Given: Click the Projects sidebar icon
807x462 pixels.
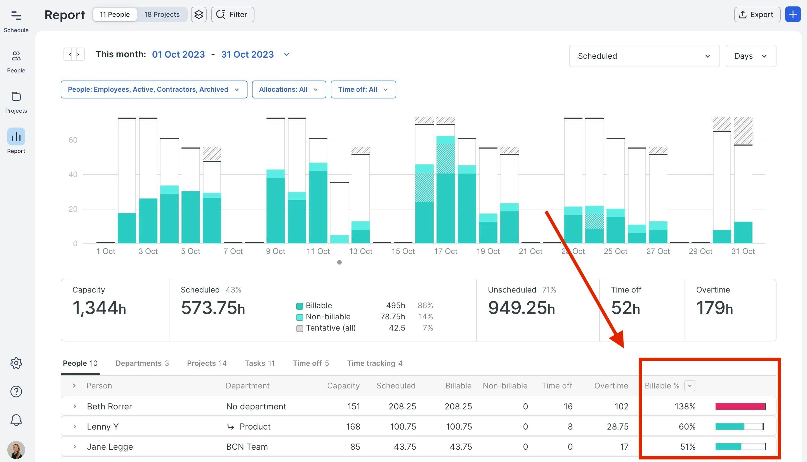Looking at the screenshot, I should coord(16,97).
